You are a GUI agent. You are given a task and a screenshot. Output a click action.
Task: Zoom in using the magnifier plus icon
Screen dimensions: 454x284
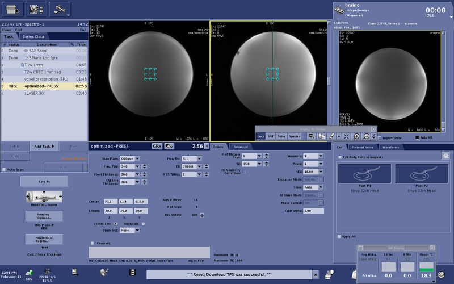tap(356, 136)
